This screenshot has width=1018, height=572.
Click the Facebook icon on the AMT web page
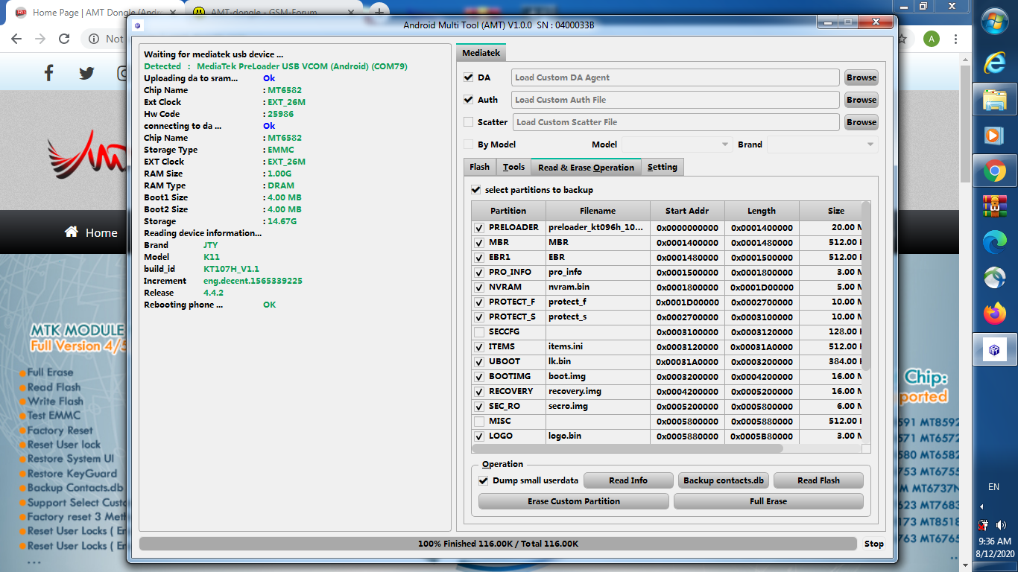point(49,72)
